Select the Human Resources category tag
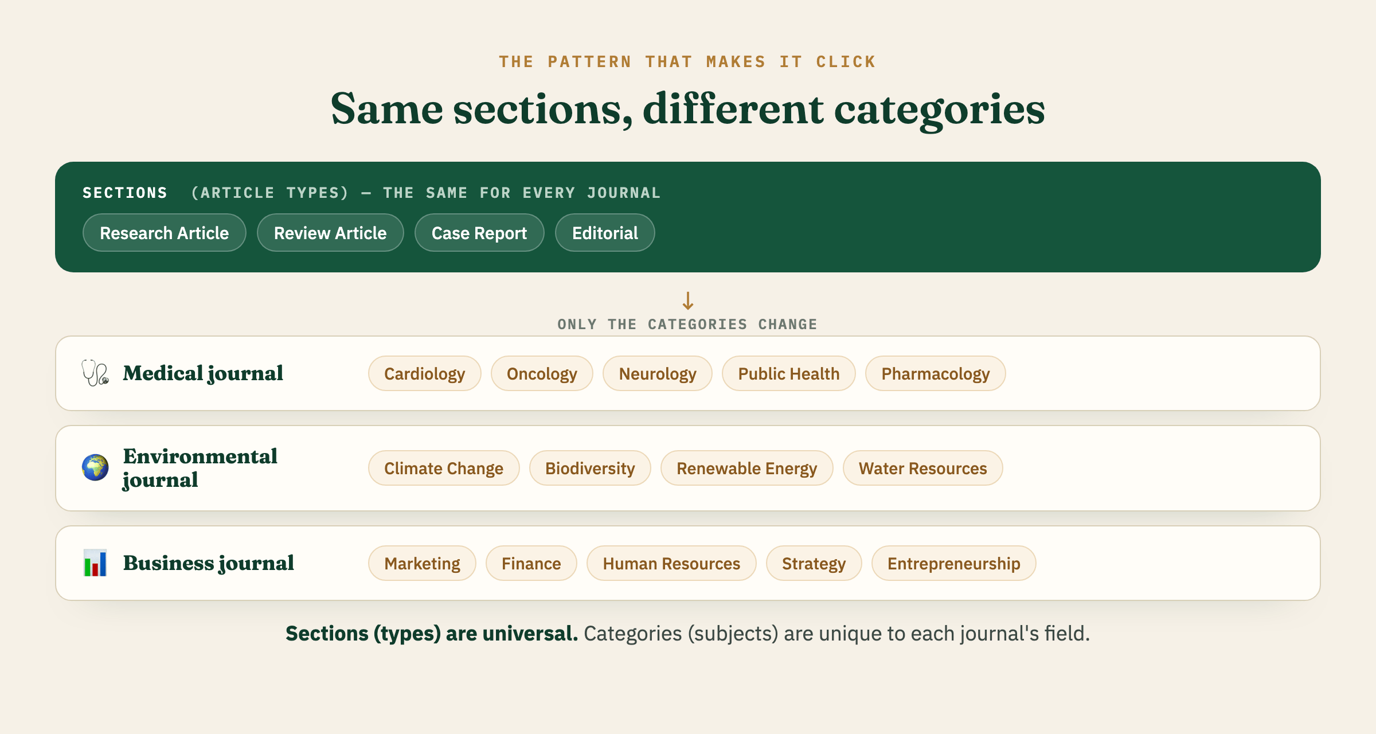Screen dimensions: 1376x734 pyautogui.click(x=671, y=563)
